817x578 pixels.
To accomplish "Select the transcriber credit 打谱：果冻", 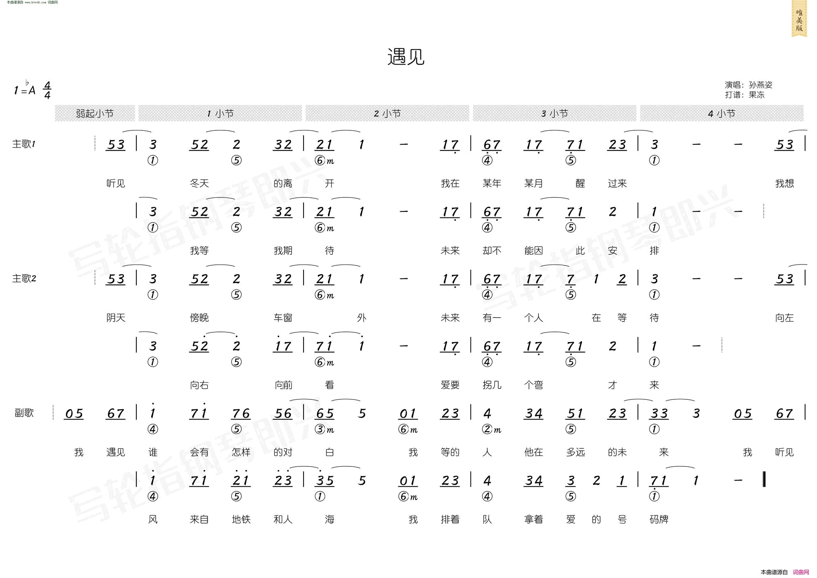I will (744, 94).
